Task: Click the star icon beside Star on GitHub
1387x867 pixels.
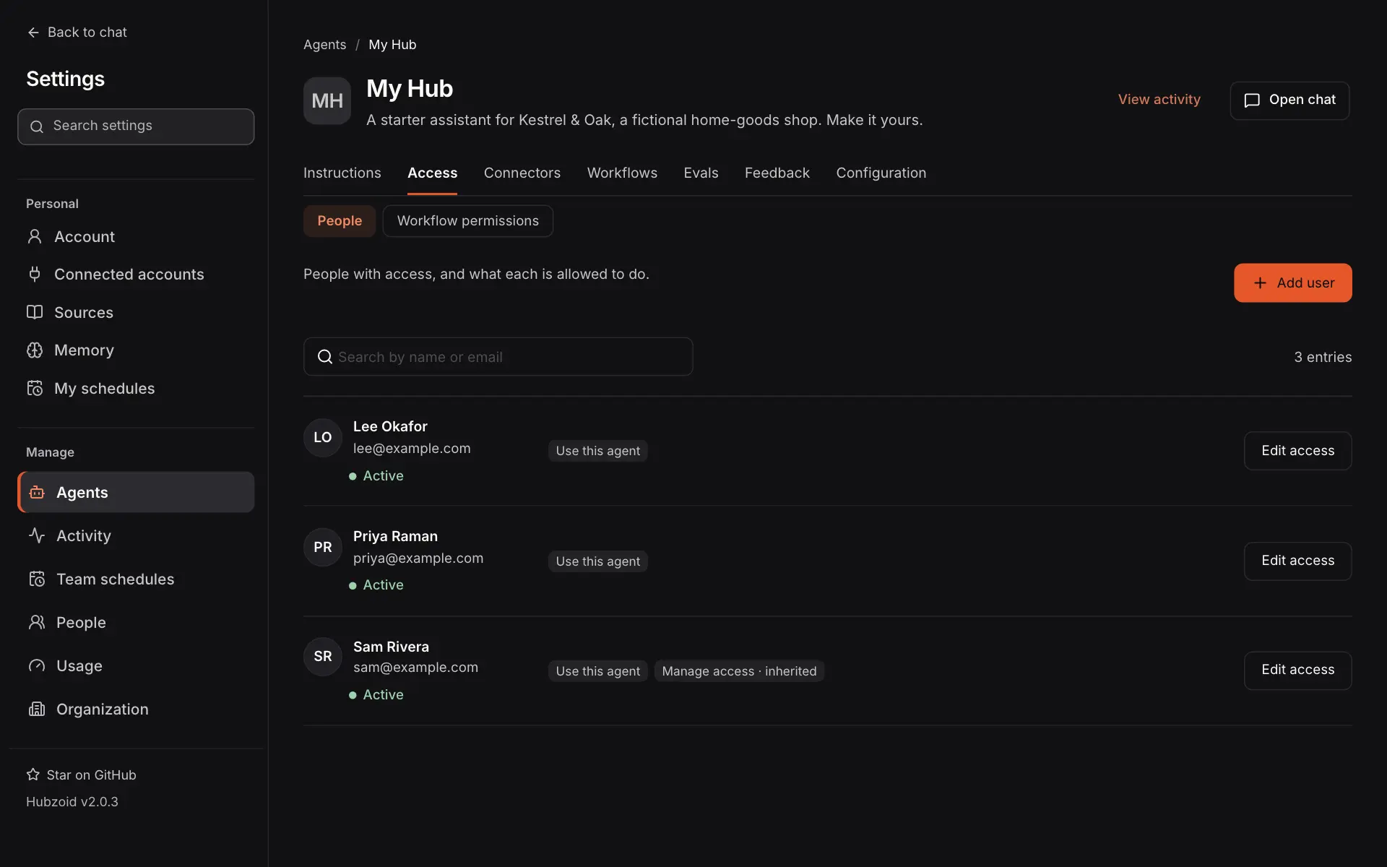Action: tap(33, 775)
